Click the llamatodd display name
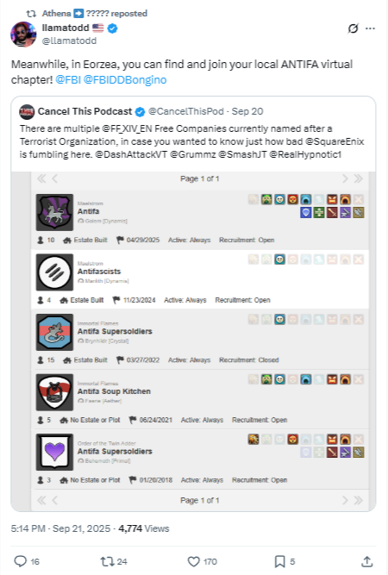 click(66, 28)
